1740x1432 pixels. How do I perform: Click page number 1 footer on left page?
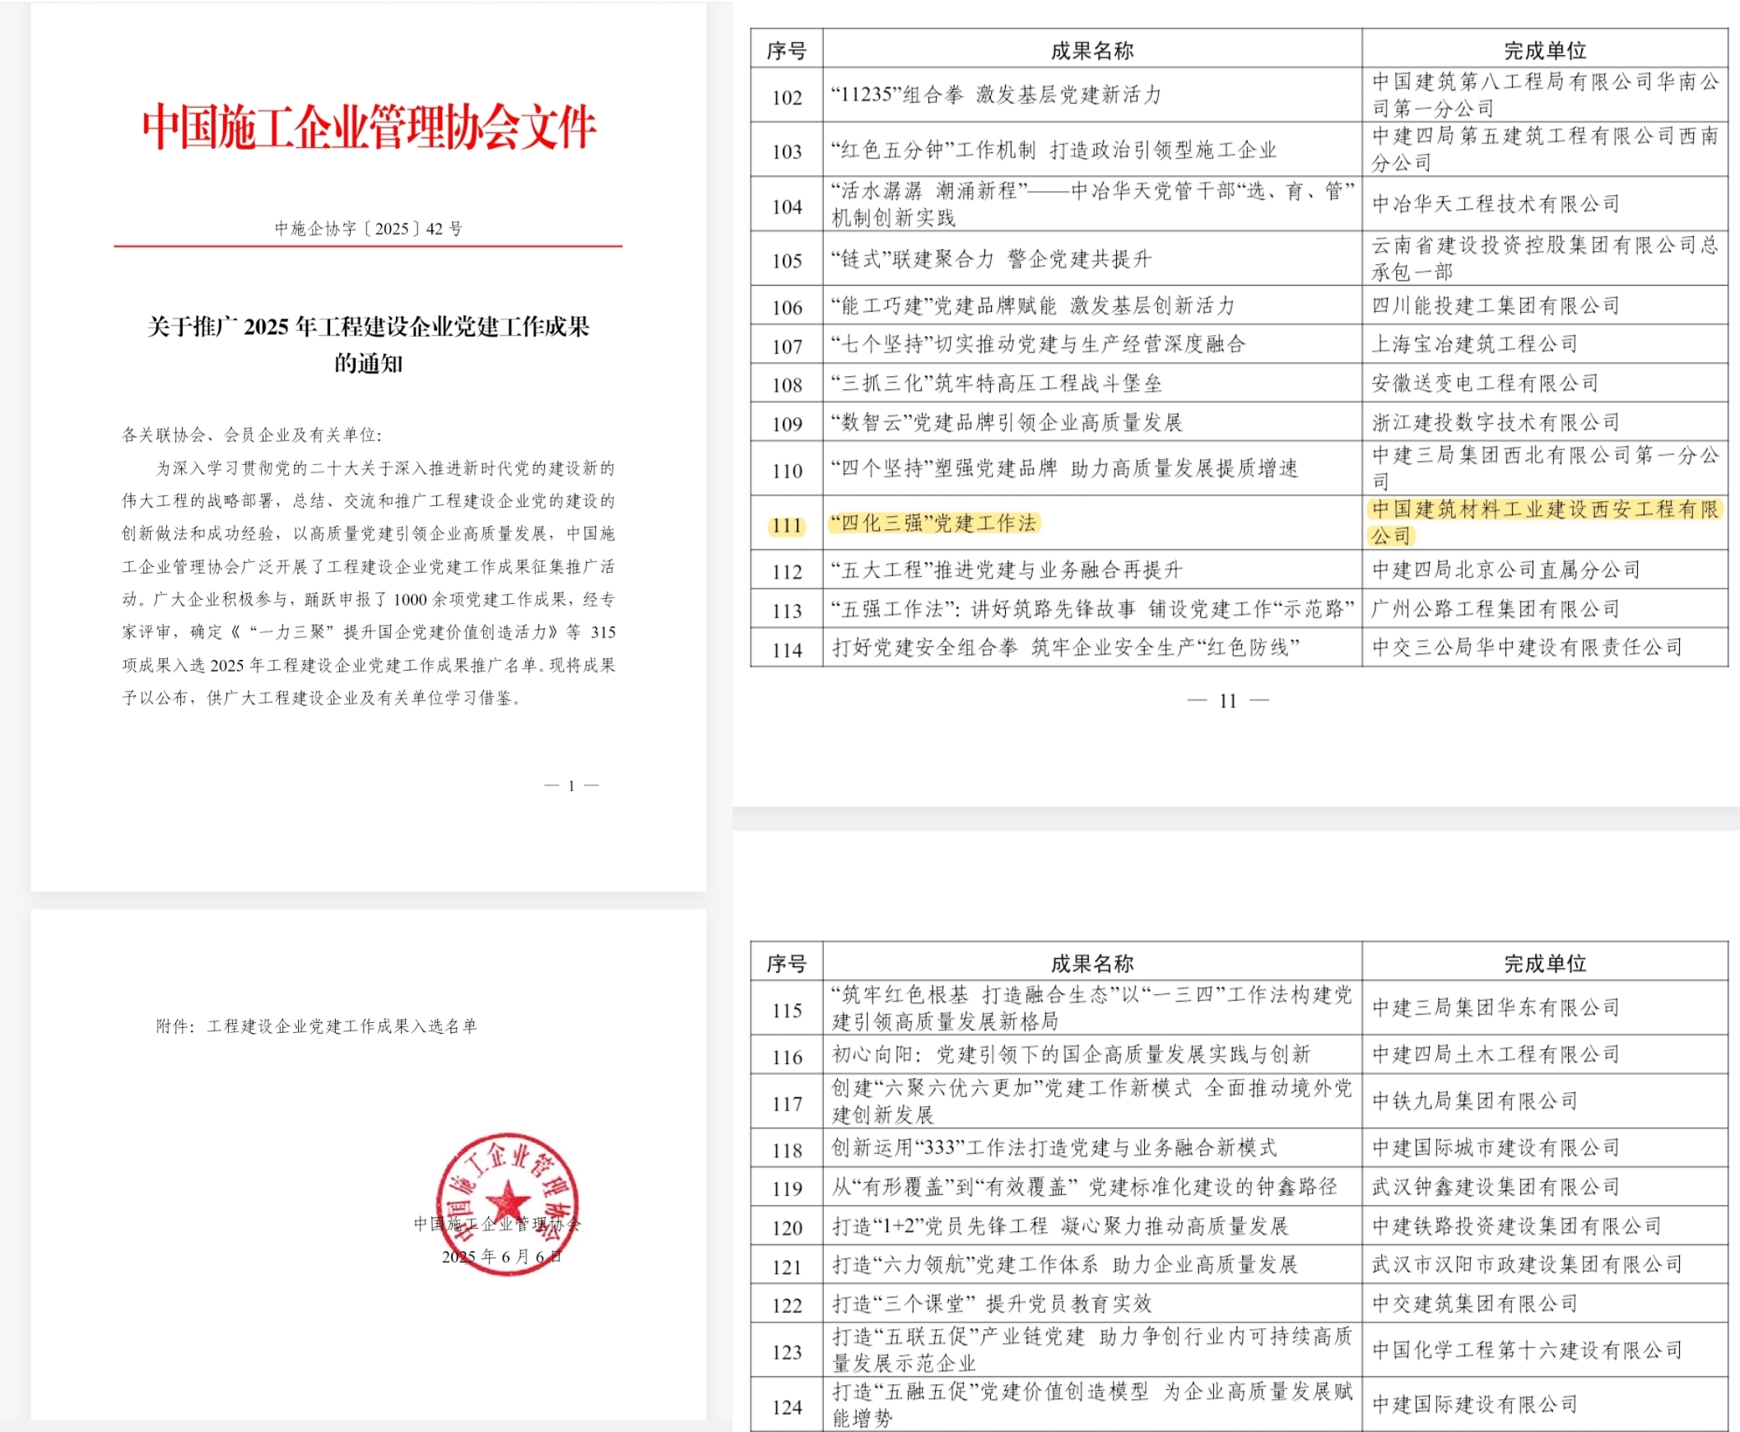571,785
